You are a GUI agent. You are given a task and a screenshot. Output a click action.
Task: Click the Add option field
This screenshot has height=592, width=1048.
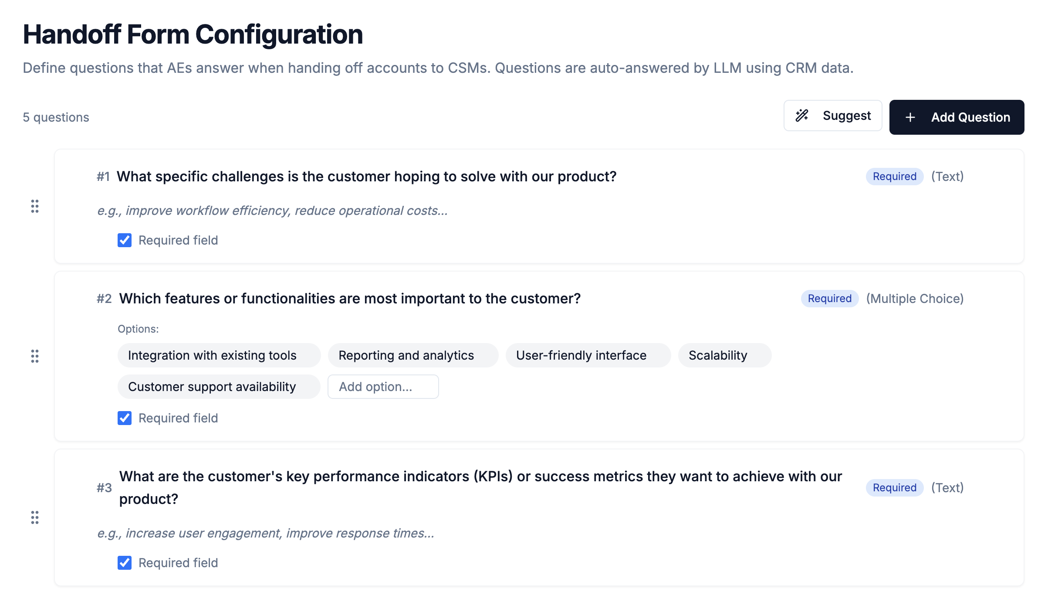pyautogui.click(x=383, y=386)
